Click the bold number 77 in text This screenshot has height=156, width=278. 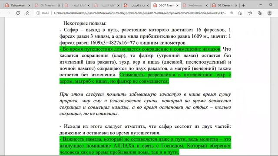coord(132,43)
